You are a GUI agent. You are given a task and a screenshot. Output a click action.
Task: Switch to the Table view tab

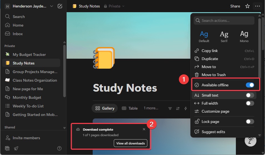coord(130,108)
